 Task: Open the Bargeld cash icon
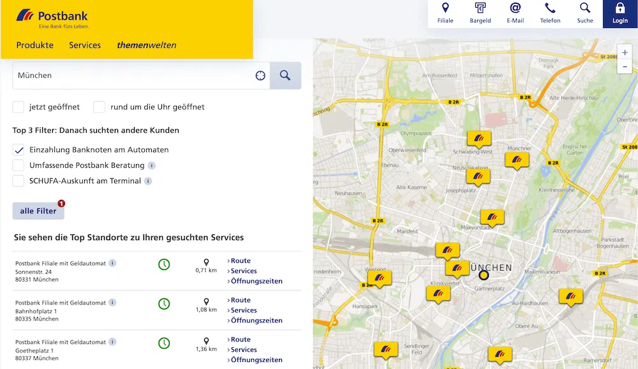tap(480, 13)
